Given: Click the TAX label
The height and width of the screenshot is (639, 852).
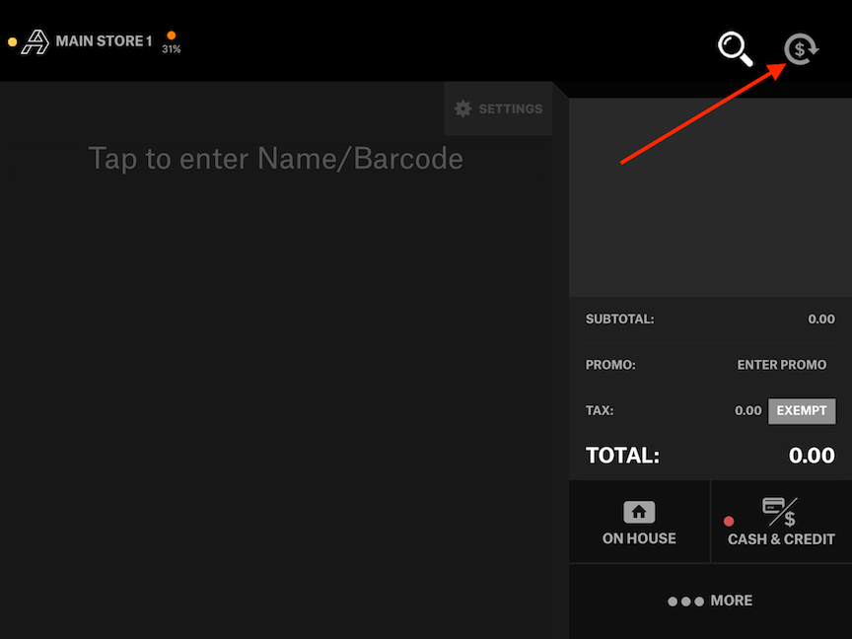Looking at the screenshot, I should tap(600, 410).
